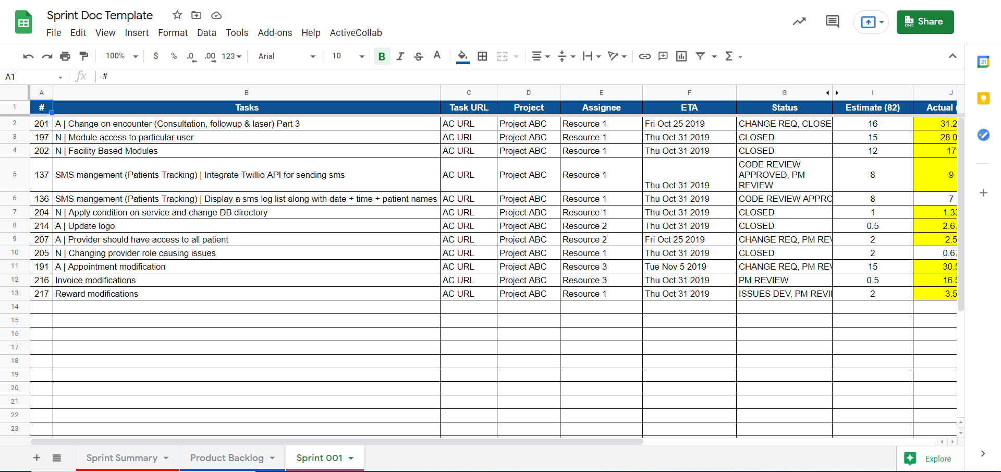Toggle strikethrough formatting

pos(419,56)
